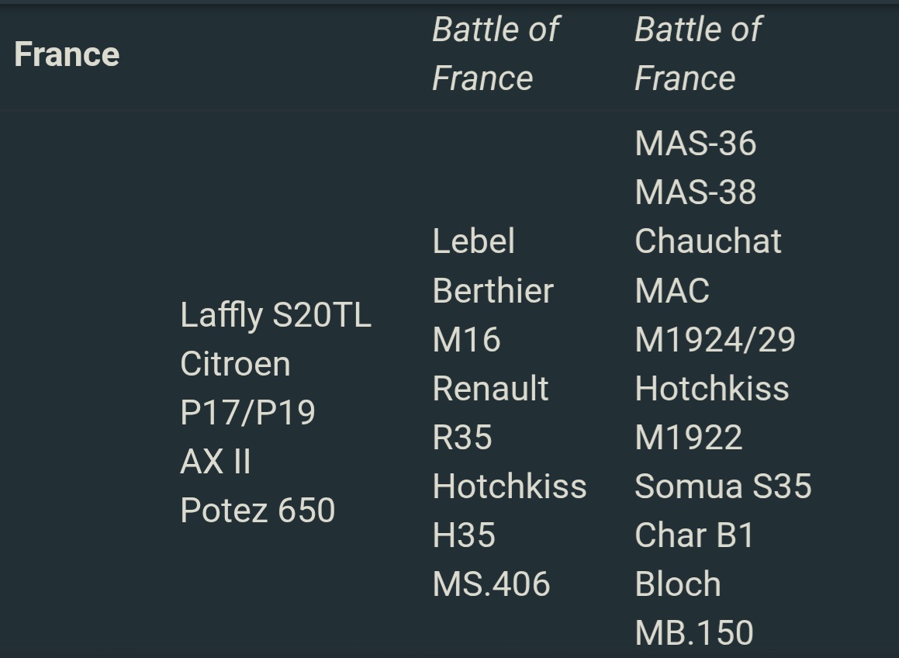Open the Char B1 entry
Image resolution: width=899 pixels, height=658 pixels.
694,535
